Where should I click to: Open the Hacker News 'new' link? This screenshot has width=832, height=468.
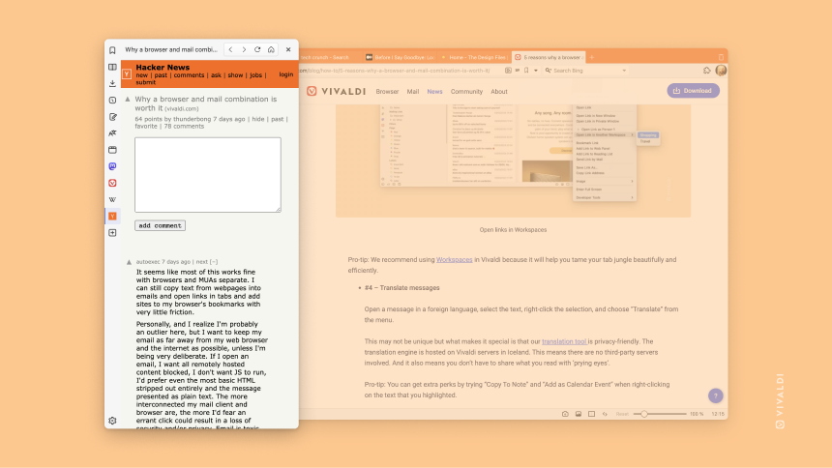coord(141,75)
